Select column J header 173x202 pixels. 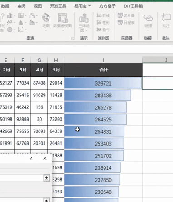pyautogui.click(x=158, y=60)
